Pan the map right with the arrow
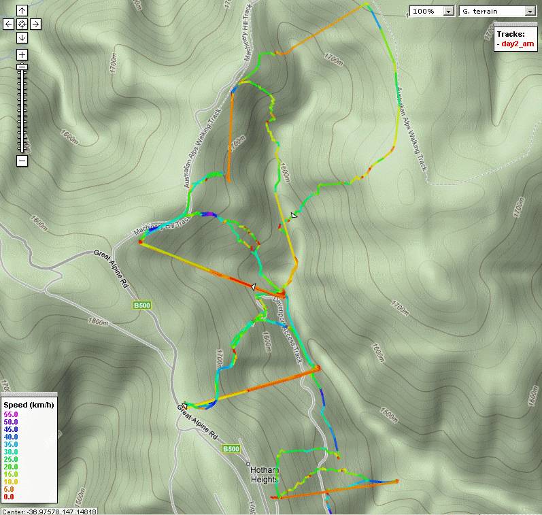542x515 pixels. pyautogui.click(x=35, y=24)
